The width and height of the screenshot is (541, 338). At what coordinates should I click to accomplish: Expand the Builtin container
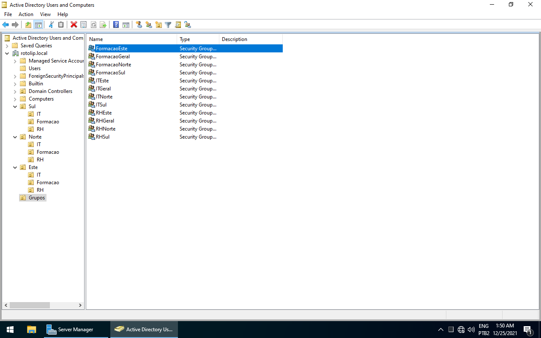(x=15, y=84)
